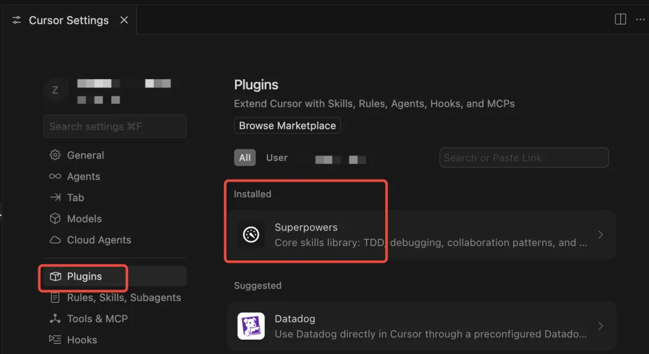The image size is (649, 354).
Task: Click the split editor layout icon
Action: (x=620, y=19)
